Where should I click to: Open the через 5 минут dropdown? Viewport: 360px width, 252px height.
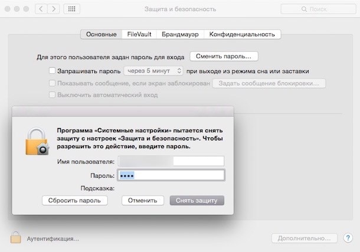pos(153,71)
